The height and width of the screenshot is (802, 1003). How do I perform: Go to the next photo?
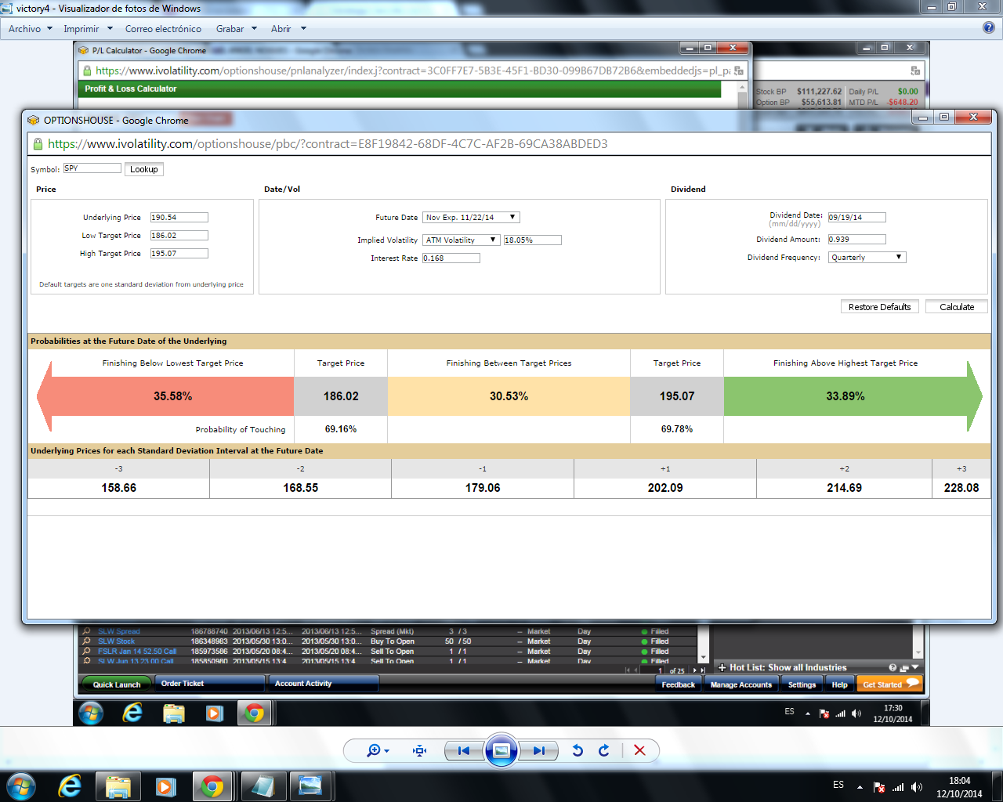539,750
